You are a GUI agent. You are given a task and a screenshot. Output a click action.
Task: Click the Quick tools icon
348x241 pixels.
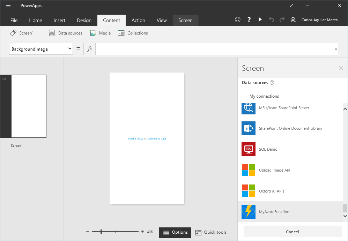tap(198, 232)
